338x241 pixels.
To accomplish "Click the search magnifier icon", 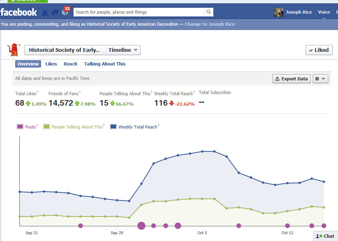I will (209, 12).
